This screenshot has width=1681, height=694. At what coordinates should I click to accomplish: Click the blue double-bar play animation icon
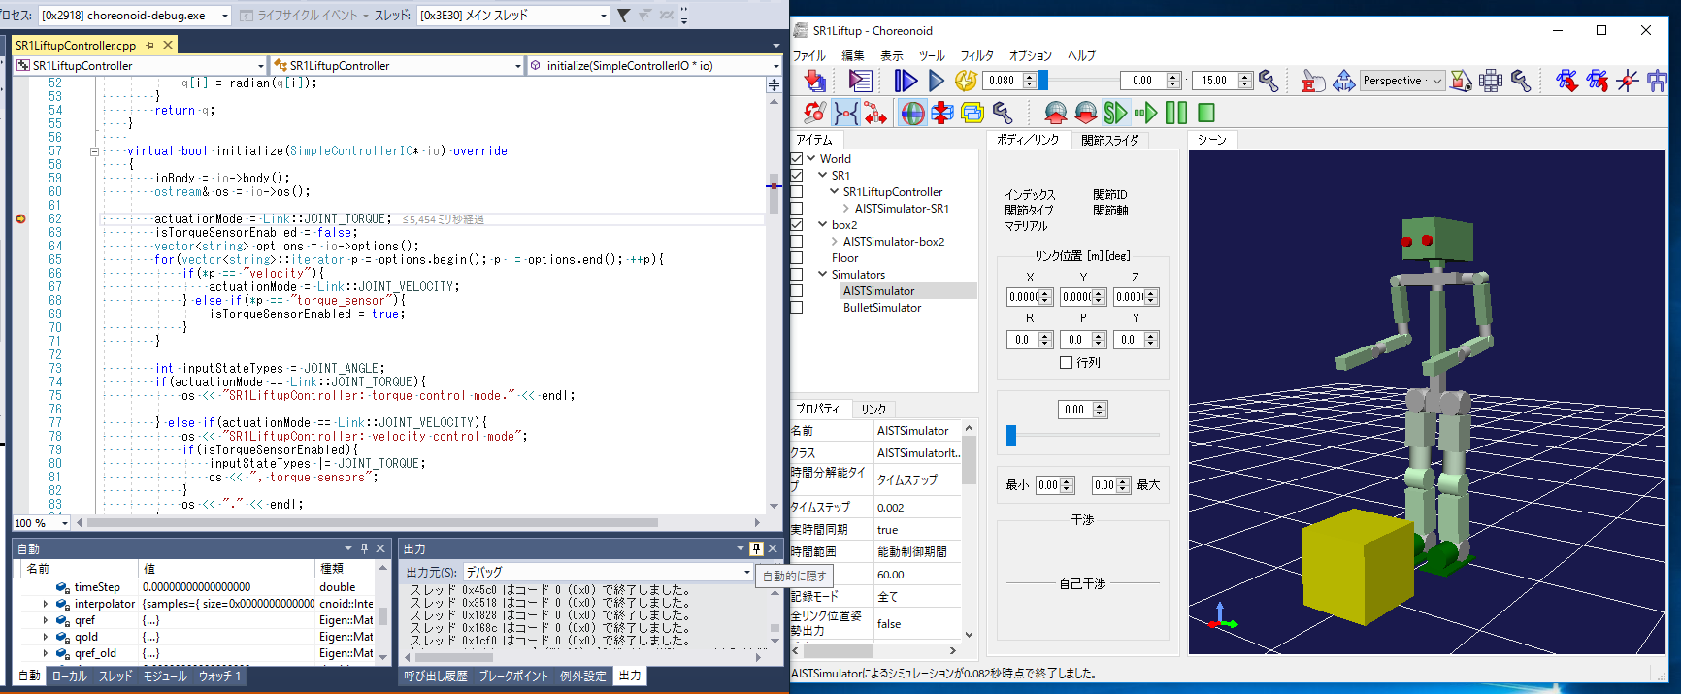(905, 82)
